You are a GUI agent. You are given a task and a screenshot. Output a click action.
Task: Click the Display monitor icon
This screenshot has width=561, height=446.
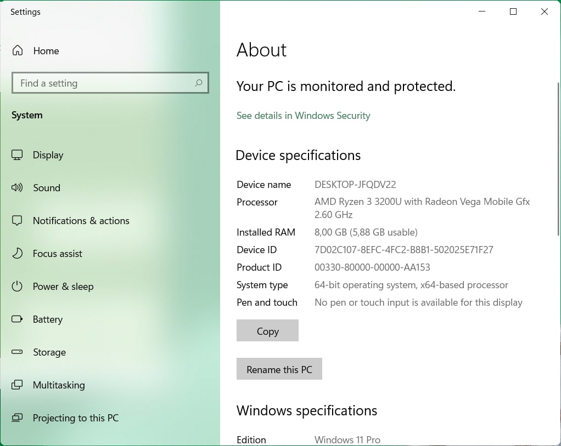(17, 155)
